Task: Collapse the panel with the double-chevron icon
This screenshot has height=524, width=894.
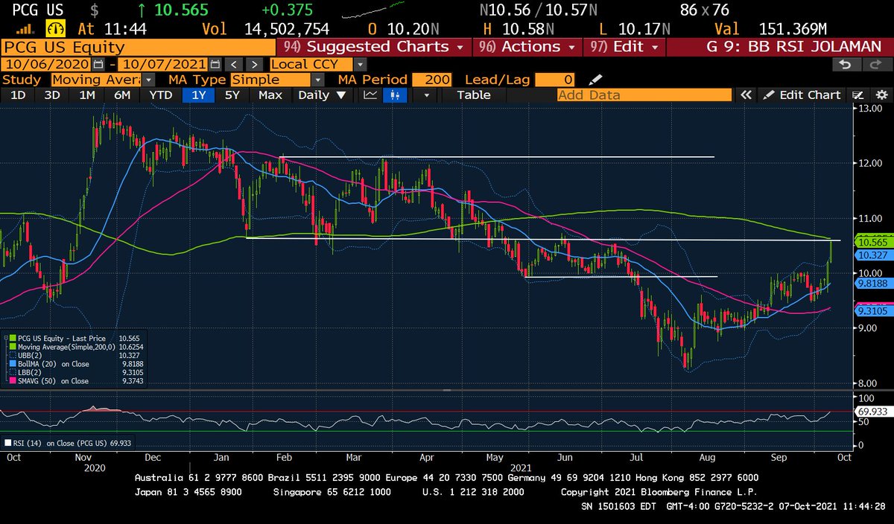Action: (x=745, y=95)
